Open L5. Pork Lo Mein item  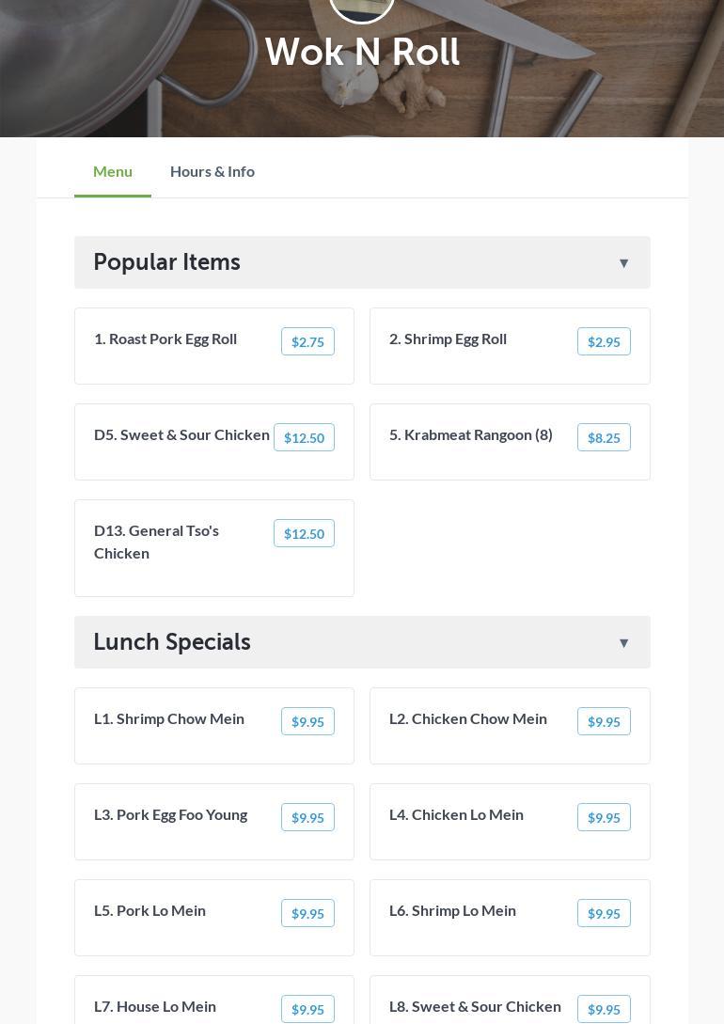click(x=150, y=910)
